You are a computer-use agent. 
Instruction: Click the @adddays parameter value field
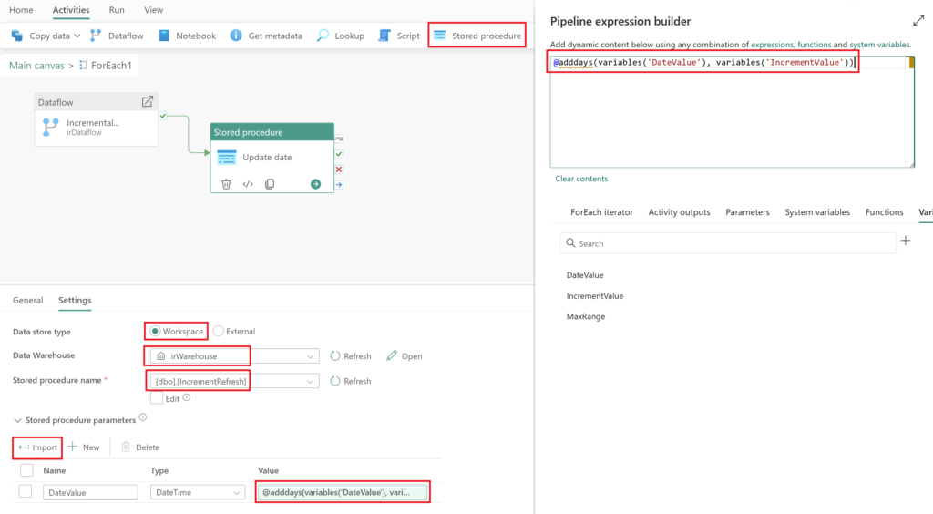343,492
